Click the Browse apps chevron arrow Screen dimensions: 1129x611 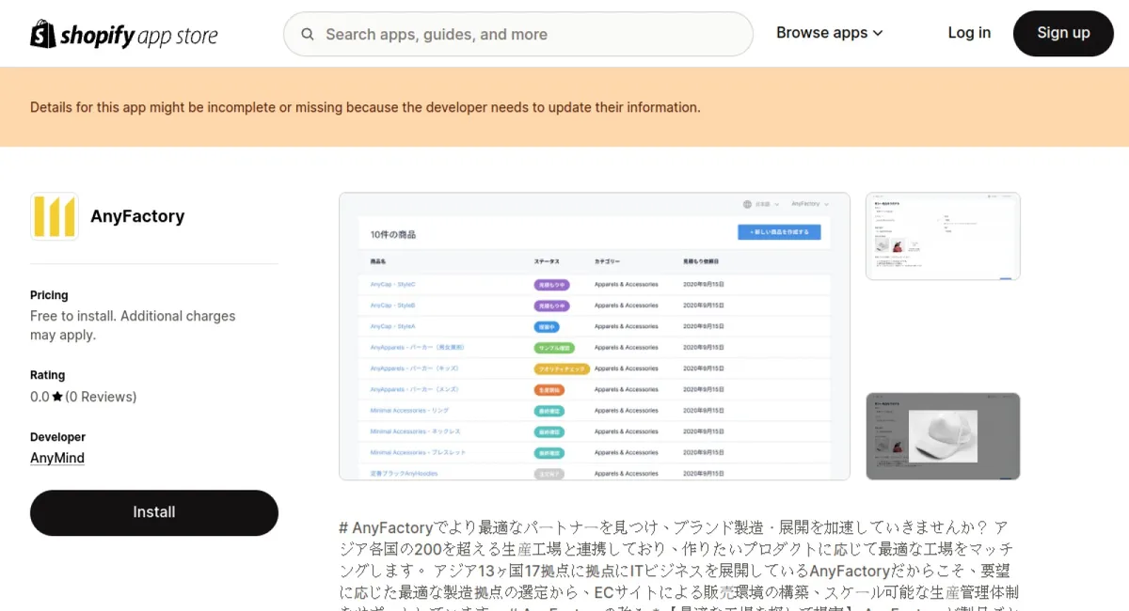(x=878, y=33)
